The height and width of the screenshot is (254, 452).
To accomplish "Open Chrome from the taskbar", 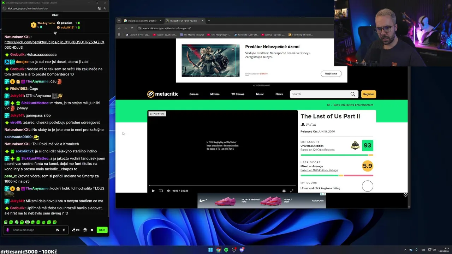I will 218,250.
